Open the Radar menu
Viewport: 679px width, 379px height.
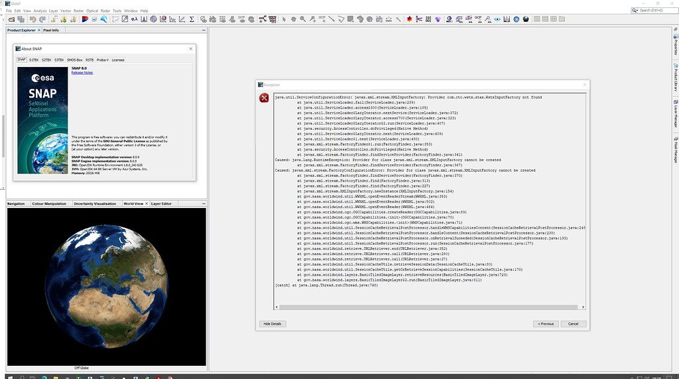tap(105, 11)
